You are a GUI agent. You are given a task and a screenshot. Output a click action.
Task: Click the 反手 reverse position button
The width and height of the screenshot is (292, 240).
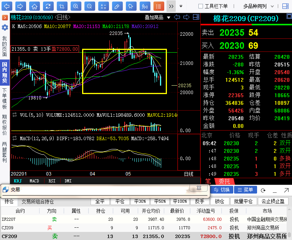(200, 202)
